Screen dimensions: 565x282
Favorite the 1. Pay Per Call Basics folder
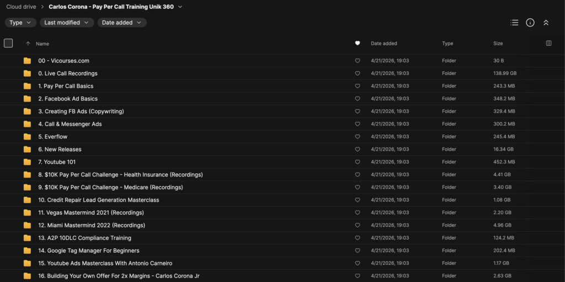(358, 86)
